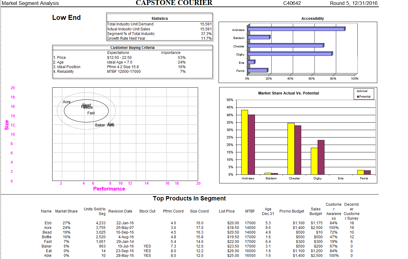This screenshot has width=408, height=259.
Task: Click Market Share Actual Vs. Potential title
Action: pos(288,93)
